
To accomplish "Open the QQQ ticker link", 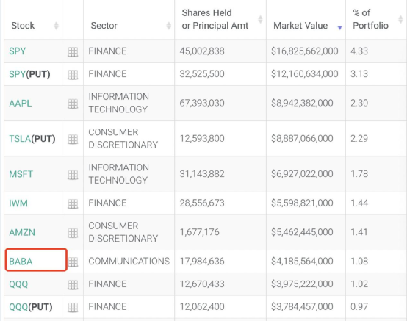I will click(x=18, y=284).
